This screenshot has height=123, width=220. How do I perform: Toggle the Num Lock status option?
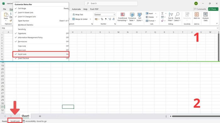(41, 50)
